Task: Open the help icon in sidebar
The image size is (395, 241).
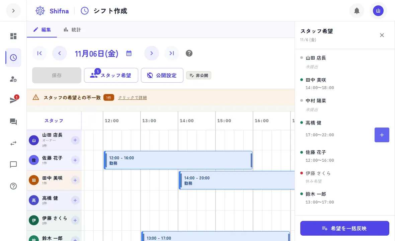Action: (13, 186)
